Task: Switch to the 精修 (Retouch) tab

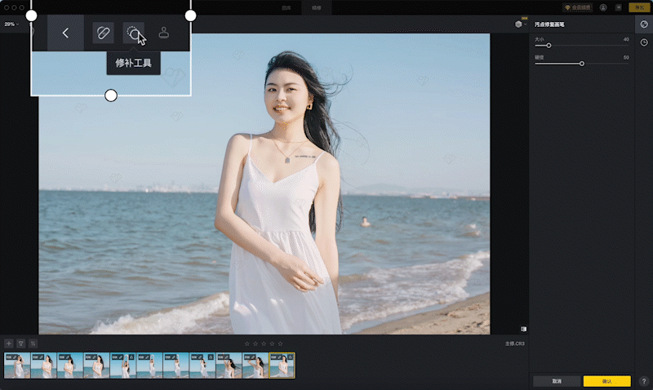Action: [315, 7]
